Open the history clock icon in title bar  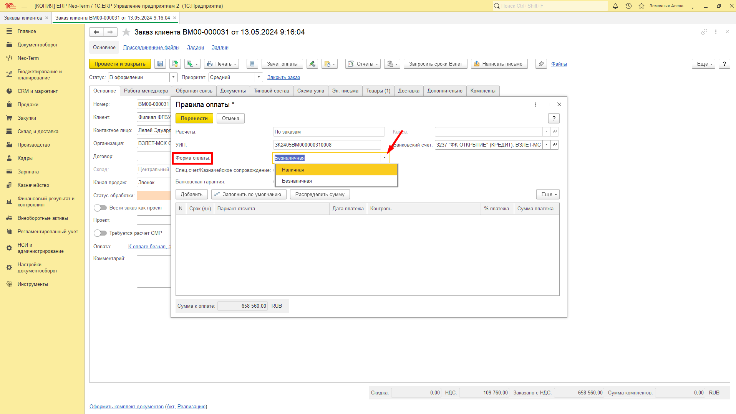(x=628, y=6)
